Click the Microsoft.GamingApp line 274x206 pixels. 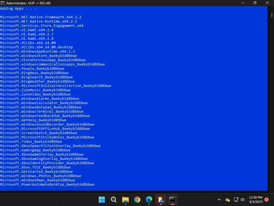(x=35, y=150)
